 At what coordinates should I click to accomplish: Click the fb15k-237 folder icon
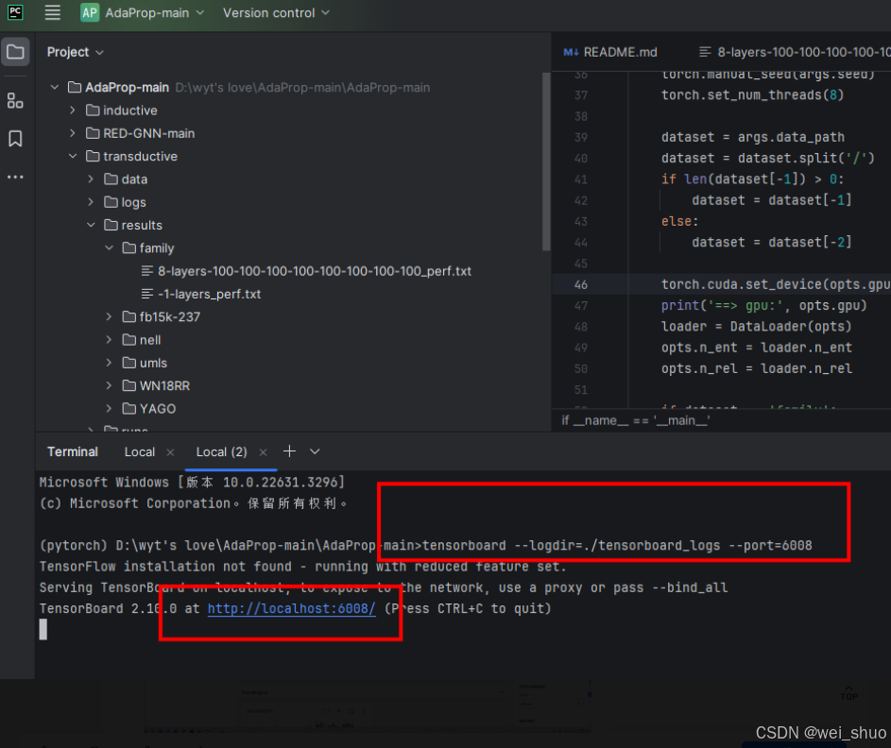[129, 317]
